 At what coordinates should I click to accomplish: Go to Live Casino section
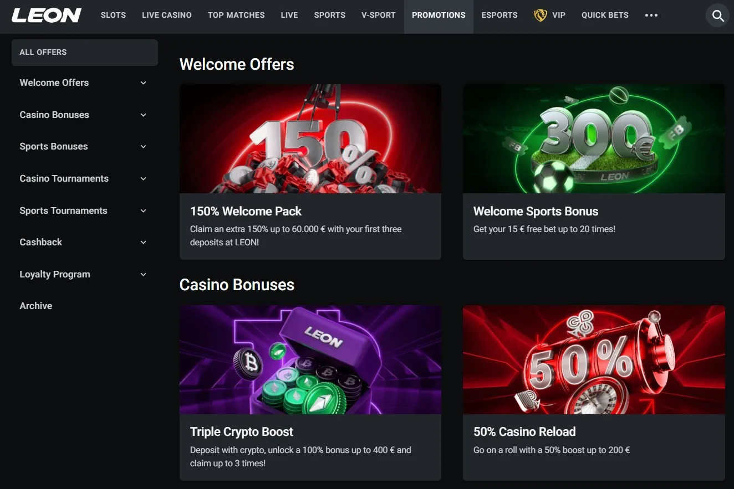[167, 16]
